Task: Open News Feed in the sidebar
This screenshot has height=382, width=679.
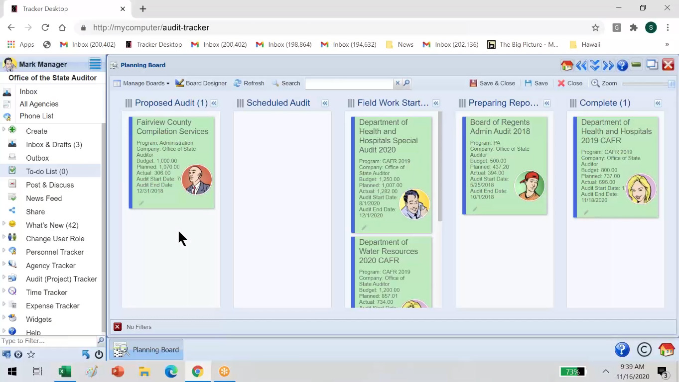Action: (x=44, y=198)
